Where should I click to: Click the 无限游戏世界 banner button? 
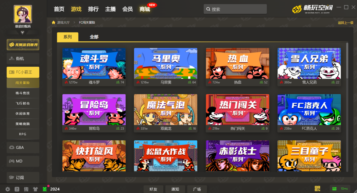pos(23,45)
